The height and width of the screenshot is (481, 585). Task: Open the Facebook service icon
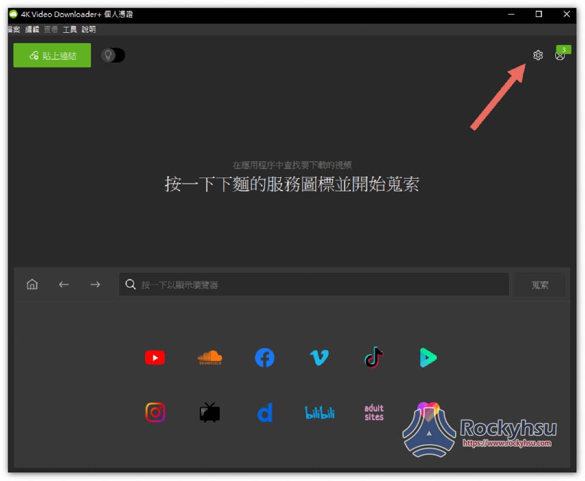click(x=264, y=358)
